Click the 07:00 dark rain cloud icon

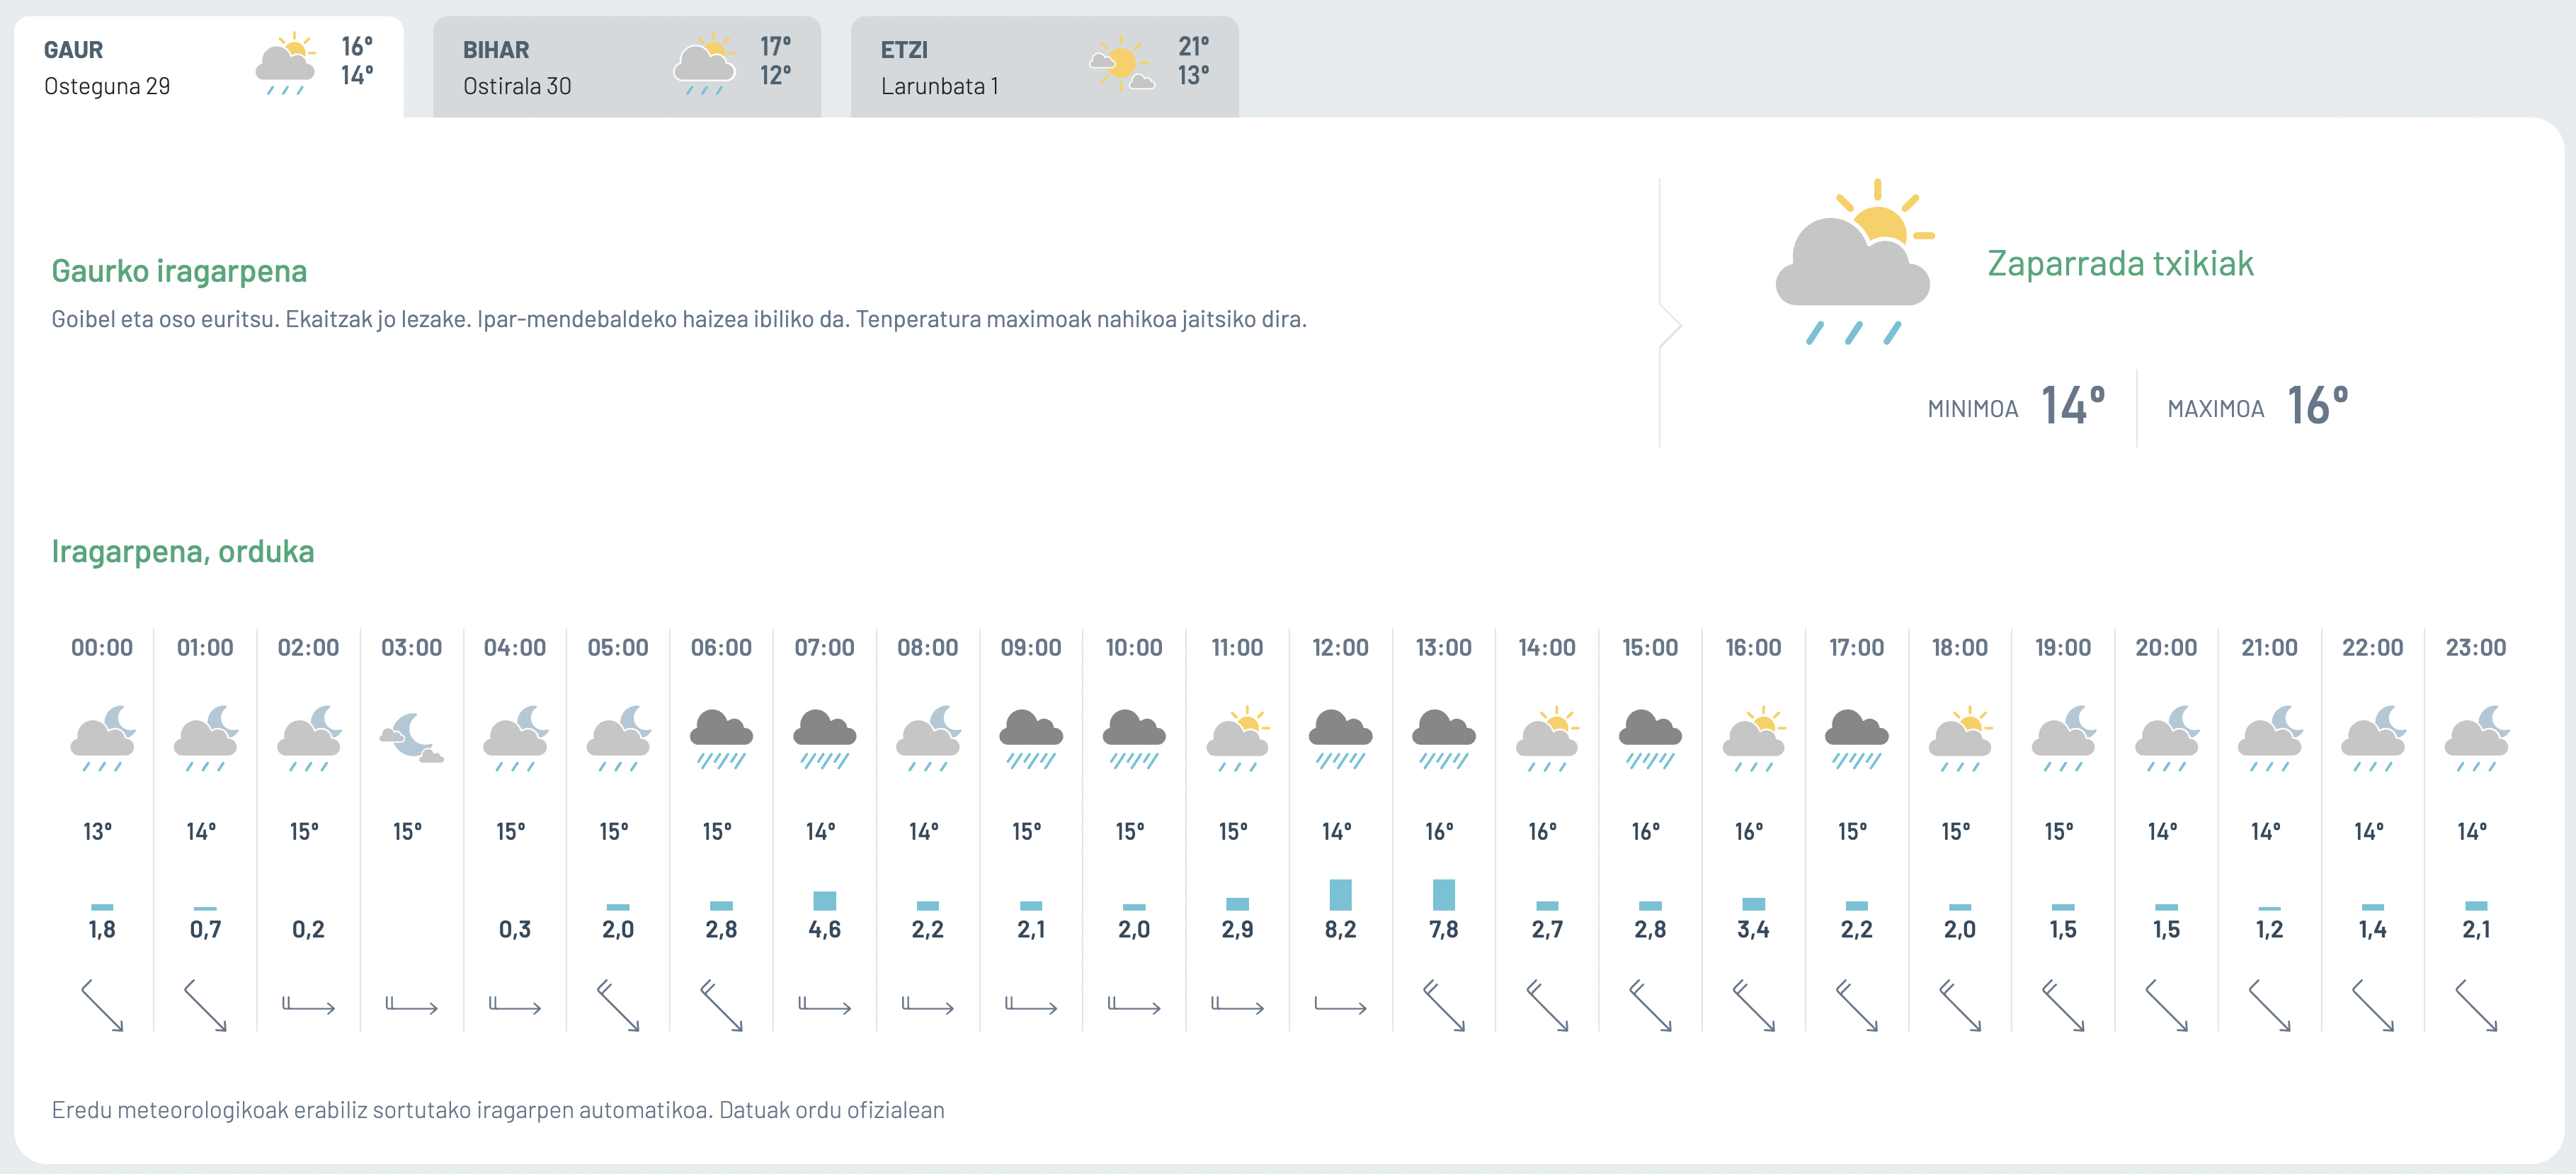825,739
